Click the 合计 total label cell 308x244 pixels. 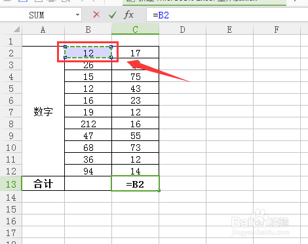click(43, 184)
